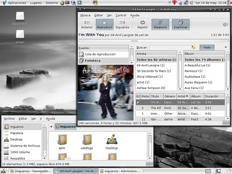Click the volume speaker icon in Rhythmbox
Image resolution: width=232 pixels, height=174 pixels.
(x=226, y=25)
